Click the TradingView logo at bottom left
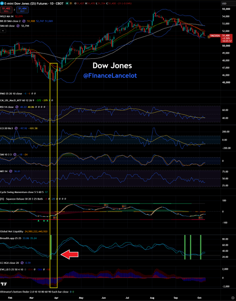Image resolution: width=236 pixels, height=301 pixels. click(4, 284)
